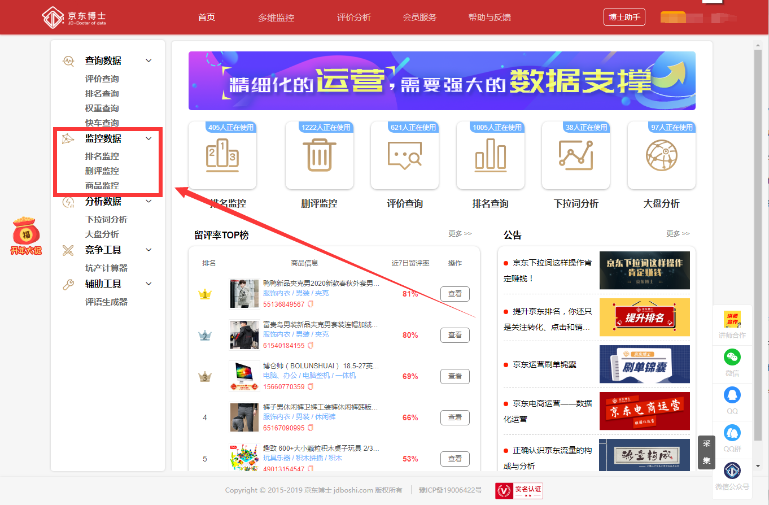Click 更多 link beside 公告
The width and height of the screenshot is (769, 505).
[x=678, y=234]
